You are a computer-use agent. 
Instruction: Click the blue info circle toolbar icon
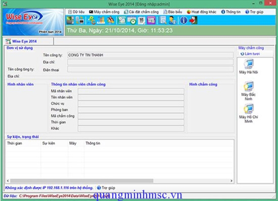pos(183,20)
